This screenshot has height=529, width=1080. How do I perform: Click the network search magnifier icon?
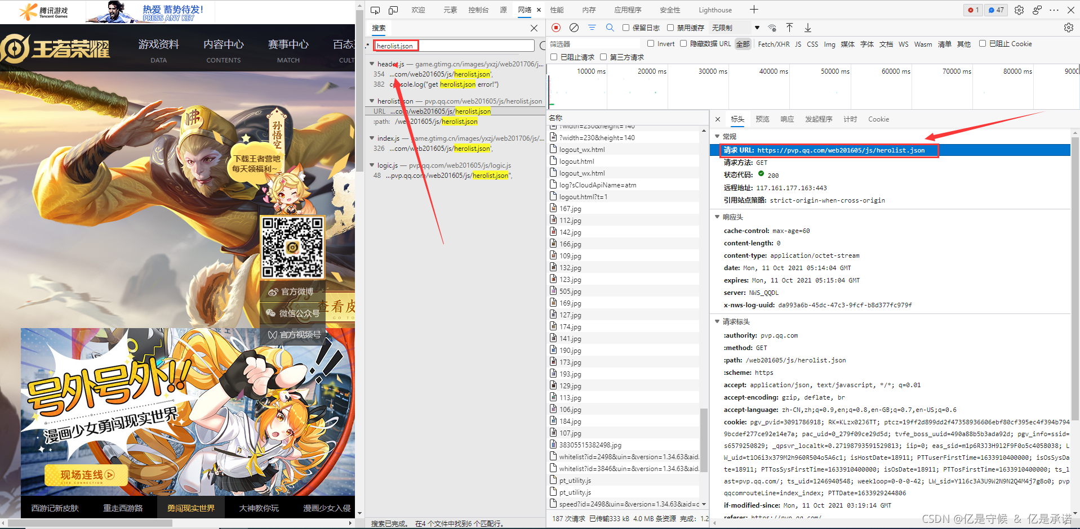[x=610, y=28]
